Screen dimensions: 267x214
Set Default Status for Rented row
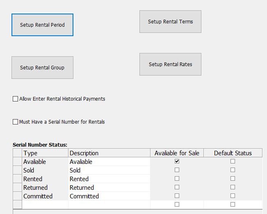(233, 179)
